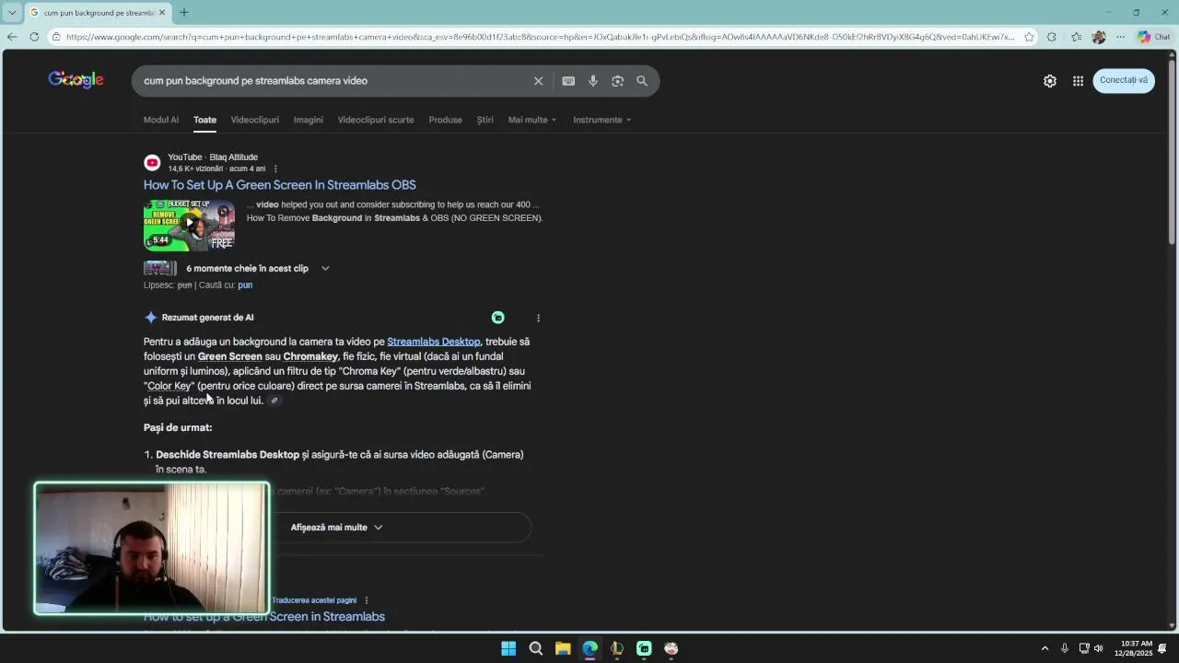Screen dimensions: 1179x663
Task: Show hidden system tray icons
Action: 1045,648
